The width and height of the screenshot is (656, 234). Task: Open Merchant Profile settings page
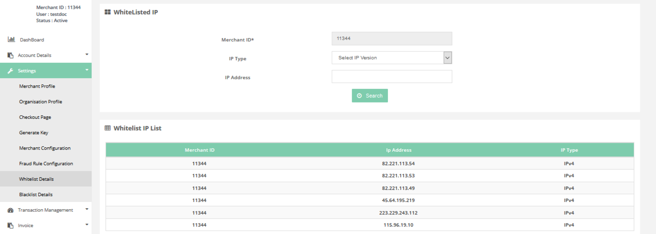pyautogui.click(x=37, y=86)
